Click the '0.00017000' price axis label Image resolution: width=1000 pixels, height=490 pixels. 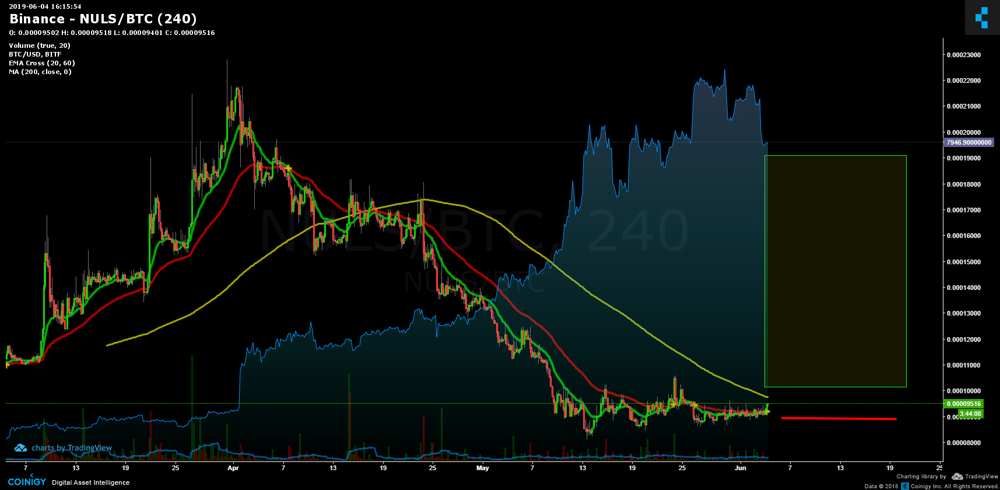pos(963,210)
